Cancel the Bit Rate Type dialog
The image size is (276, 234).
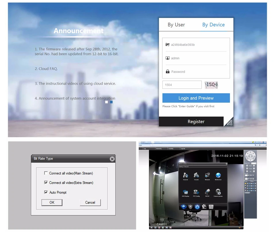[x=90, y=202]
